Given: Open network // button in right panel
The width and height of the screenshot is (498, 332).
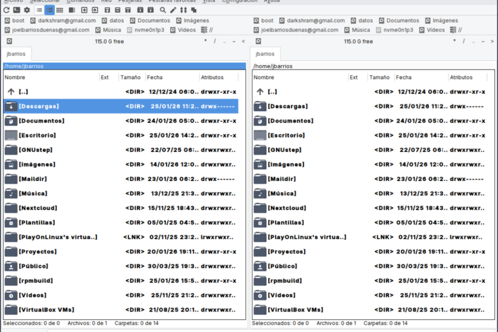Looking at the screenshot, I should [x=456, y=30].
